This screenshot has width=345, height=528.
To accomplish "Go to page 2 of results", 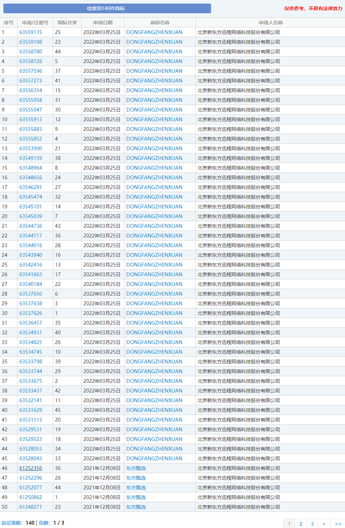I will click(x=301, y=524).
